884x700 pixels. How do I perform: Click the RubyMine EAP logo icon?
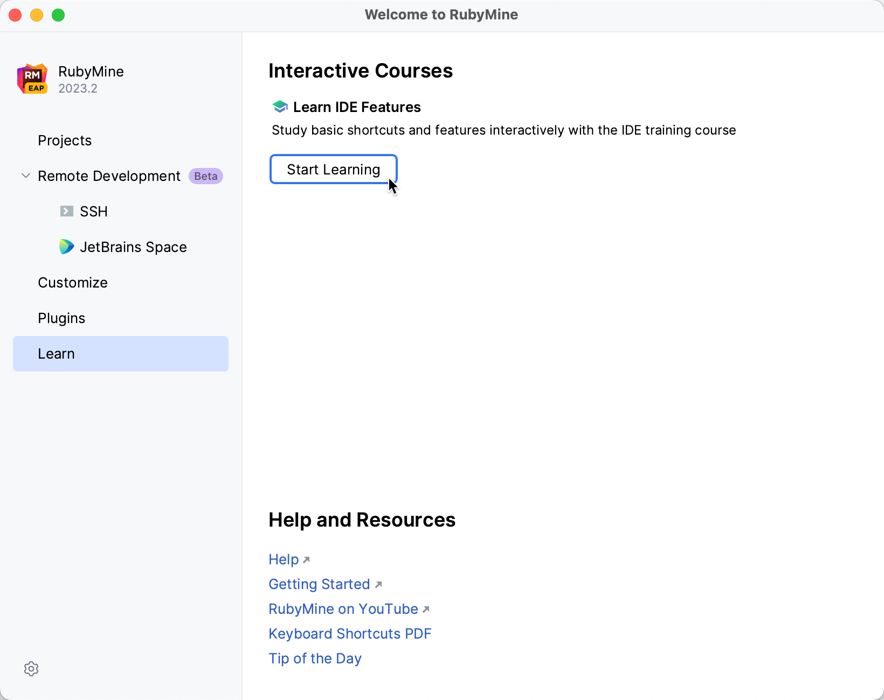click(32, 79)
